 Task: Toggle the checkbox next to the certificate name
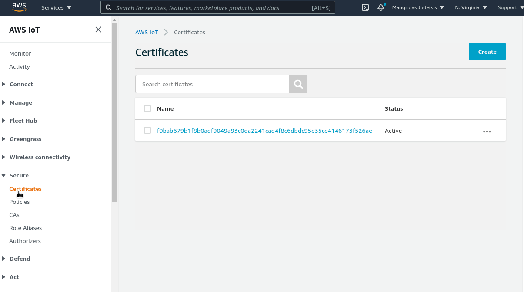[x=147, y=130]
